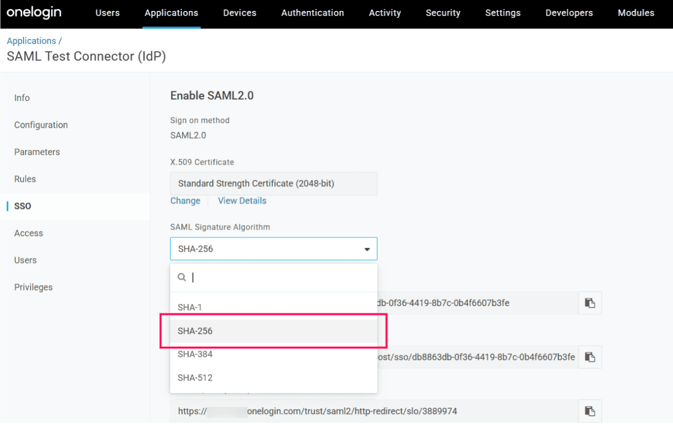Click the X.509 Certificate label

click(x=202, y=162)
